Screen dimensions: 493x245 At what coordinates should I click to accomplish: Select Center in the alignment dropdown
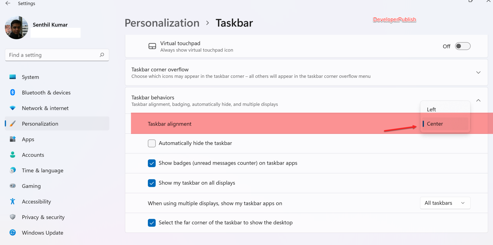(434, 124)
